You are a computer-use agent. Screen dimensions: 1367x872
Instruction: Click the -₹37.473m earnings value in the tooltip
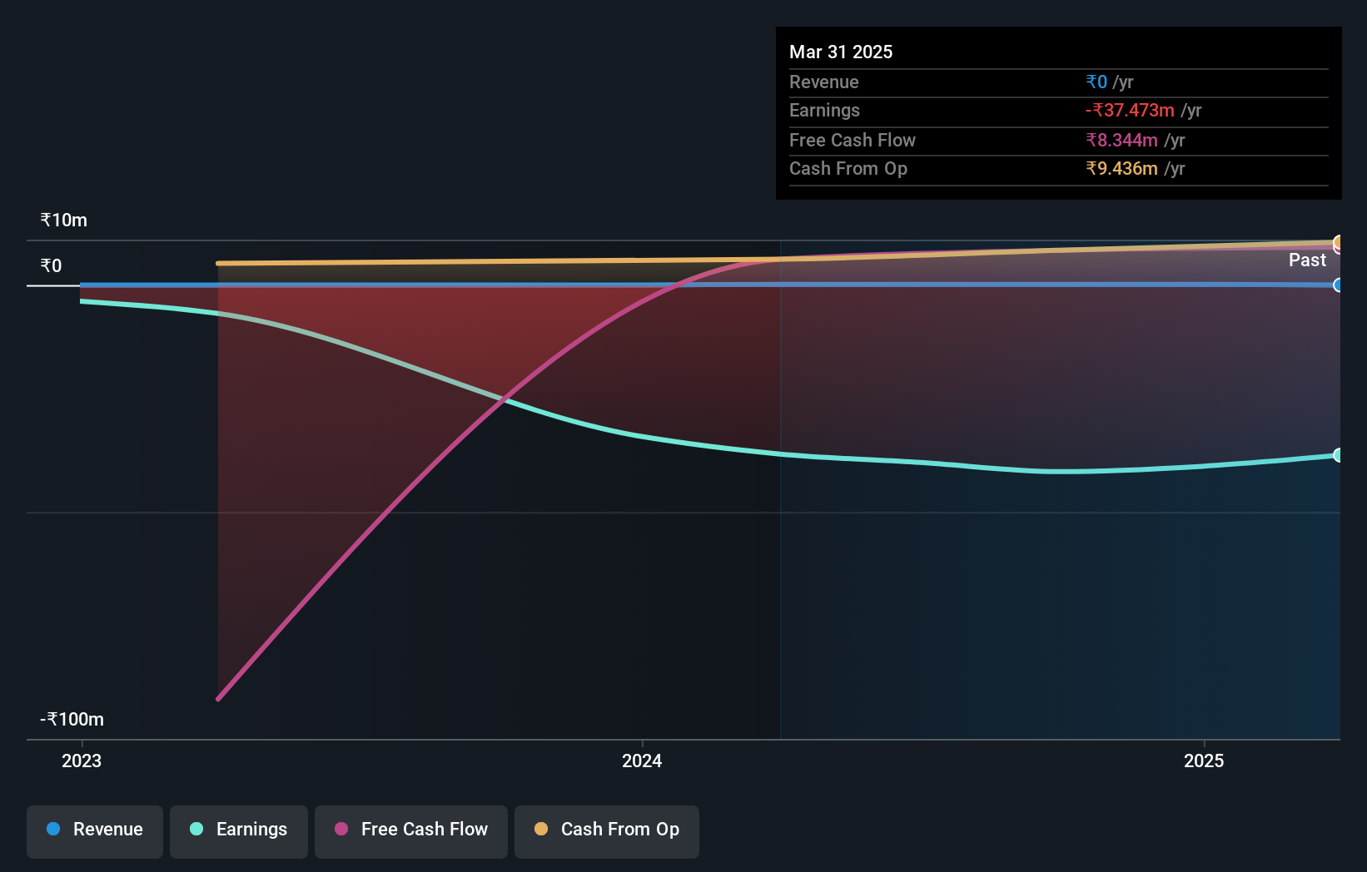click(x=1130, y=111)
